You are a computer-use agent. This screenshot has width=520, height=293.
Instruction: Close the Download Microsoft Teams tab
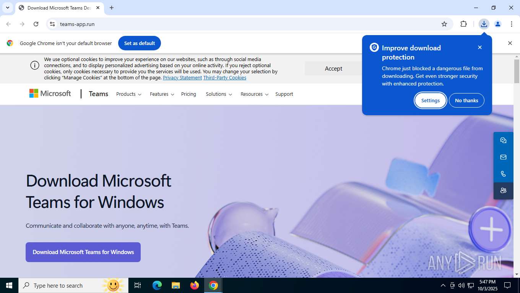pyautogui.click(x=98, y=8)
